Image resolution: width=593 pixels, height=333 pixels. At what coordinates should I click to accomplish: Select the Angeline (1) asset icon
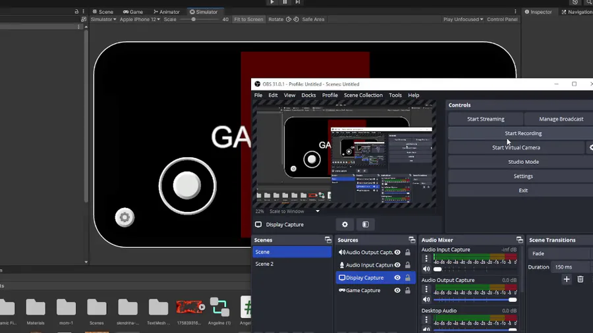pyautogui.click(x=219, y=307)
